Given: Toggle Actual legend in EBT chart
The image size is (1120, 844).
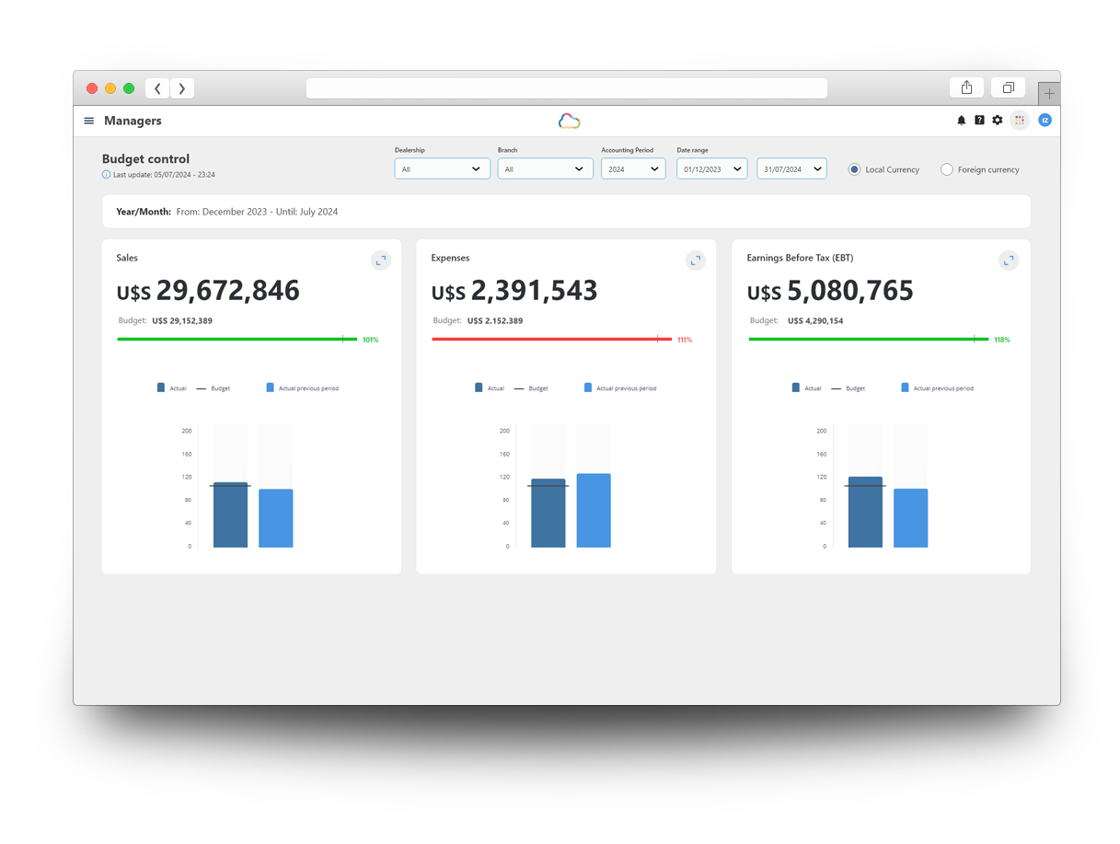Looking at the screenshot, I should point(806,388).
